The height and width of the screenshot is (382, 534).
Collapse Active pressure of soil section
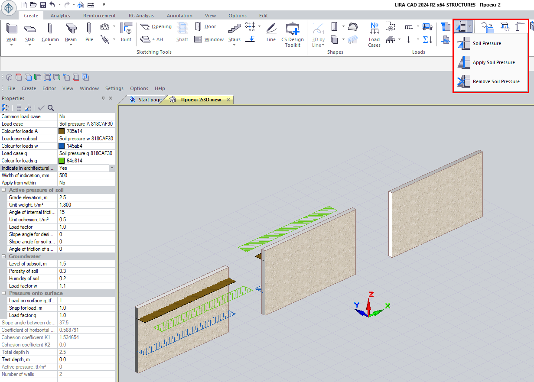pyautogui.click(x=4, y=190)
